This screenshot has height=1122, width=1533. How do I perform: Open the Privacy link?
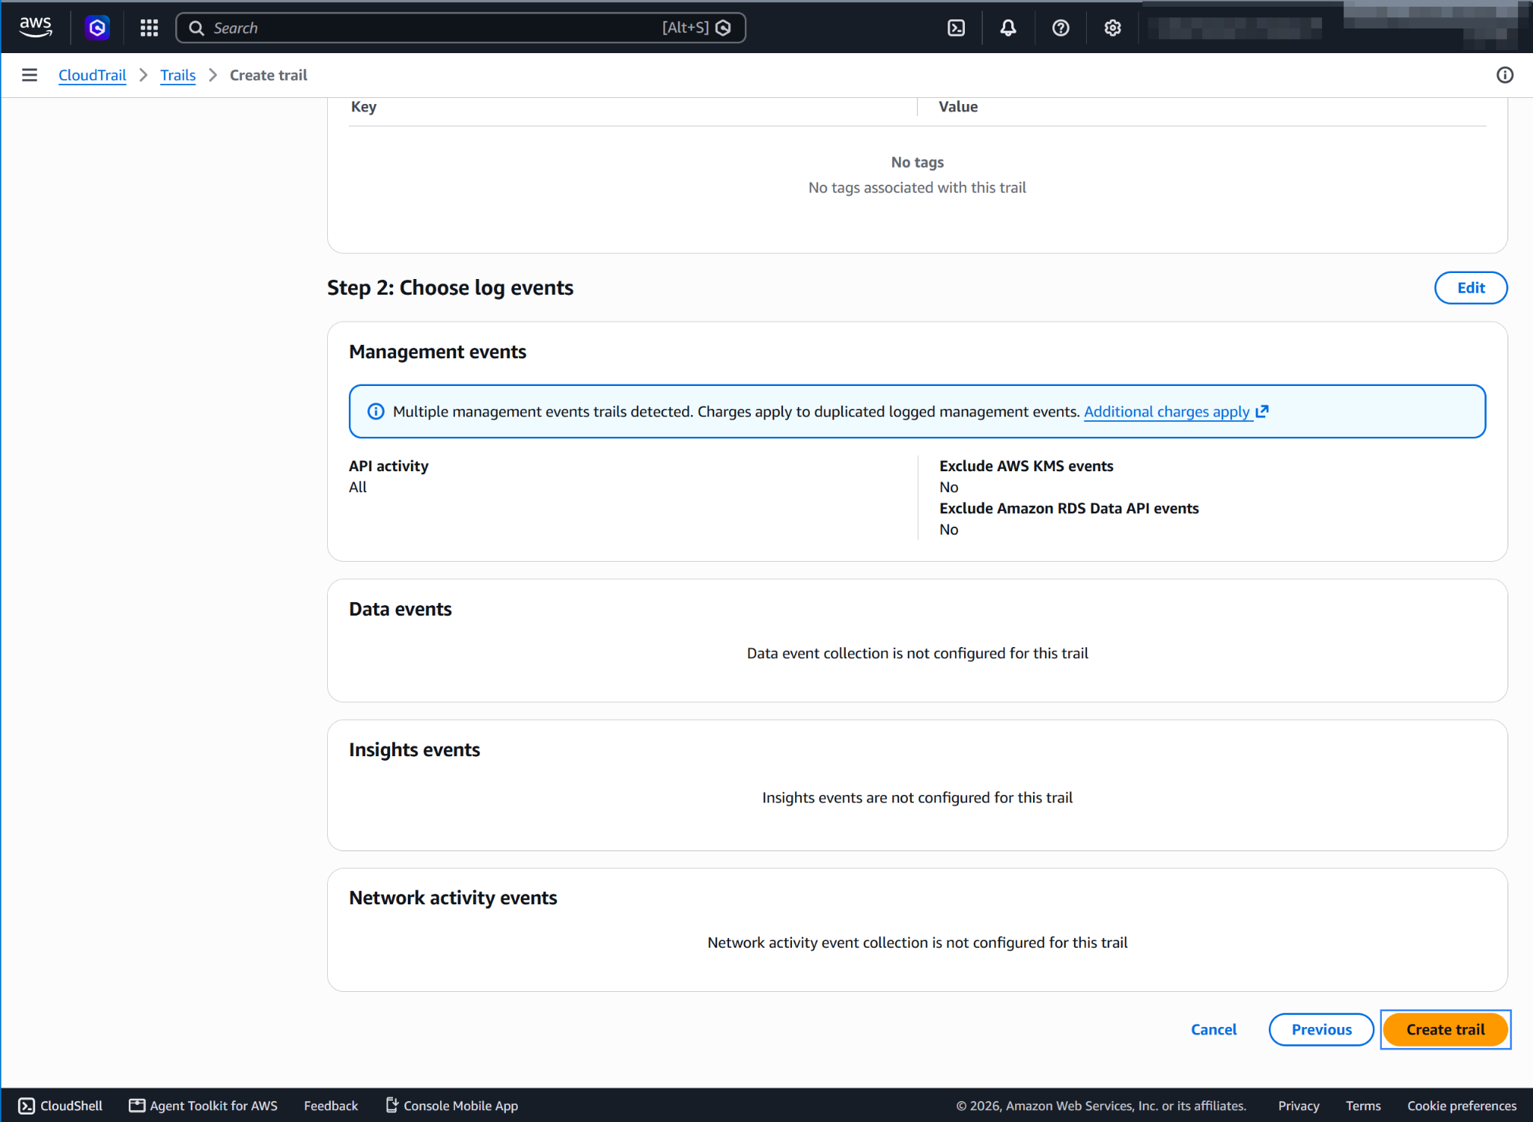1298,1106
